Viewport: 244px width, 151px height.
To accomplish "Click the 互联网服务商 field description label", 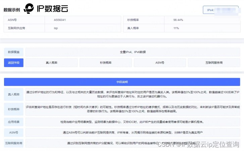I will point(14,143).
